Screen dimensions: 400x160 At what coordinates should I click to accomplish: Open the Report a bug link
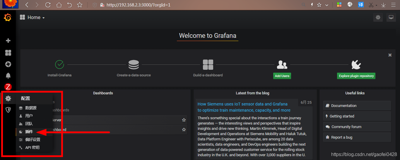(357, 137)
